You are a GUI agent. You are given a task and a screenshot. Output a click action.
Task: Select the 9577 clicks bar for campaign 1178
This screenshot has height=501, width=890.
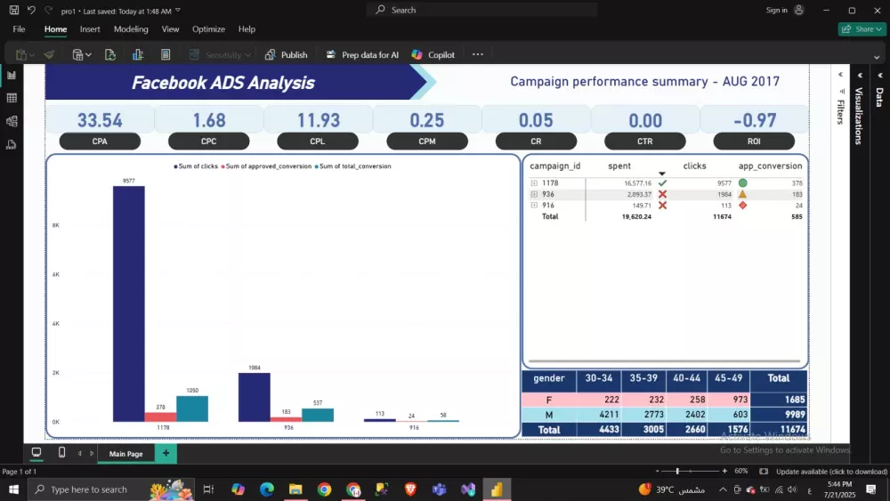[129, 303]
